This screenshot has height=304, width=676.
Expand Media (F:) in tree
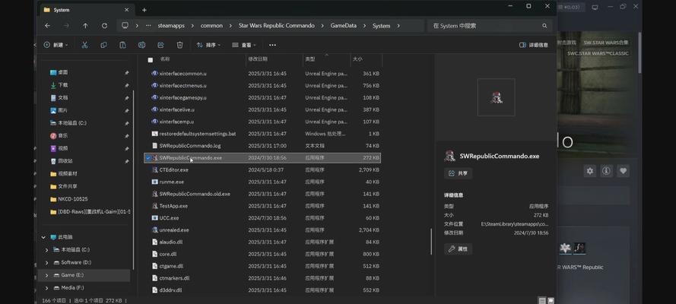pos(46,287)
